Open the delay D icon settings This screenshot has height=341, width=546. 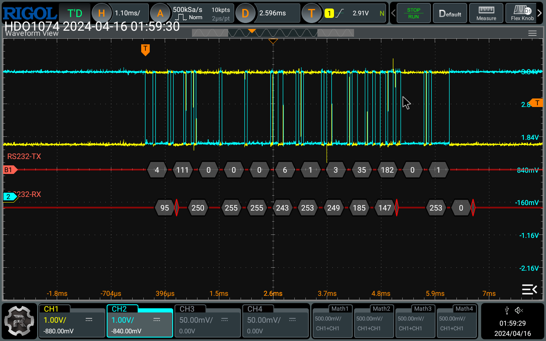(x=245, y=13)
